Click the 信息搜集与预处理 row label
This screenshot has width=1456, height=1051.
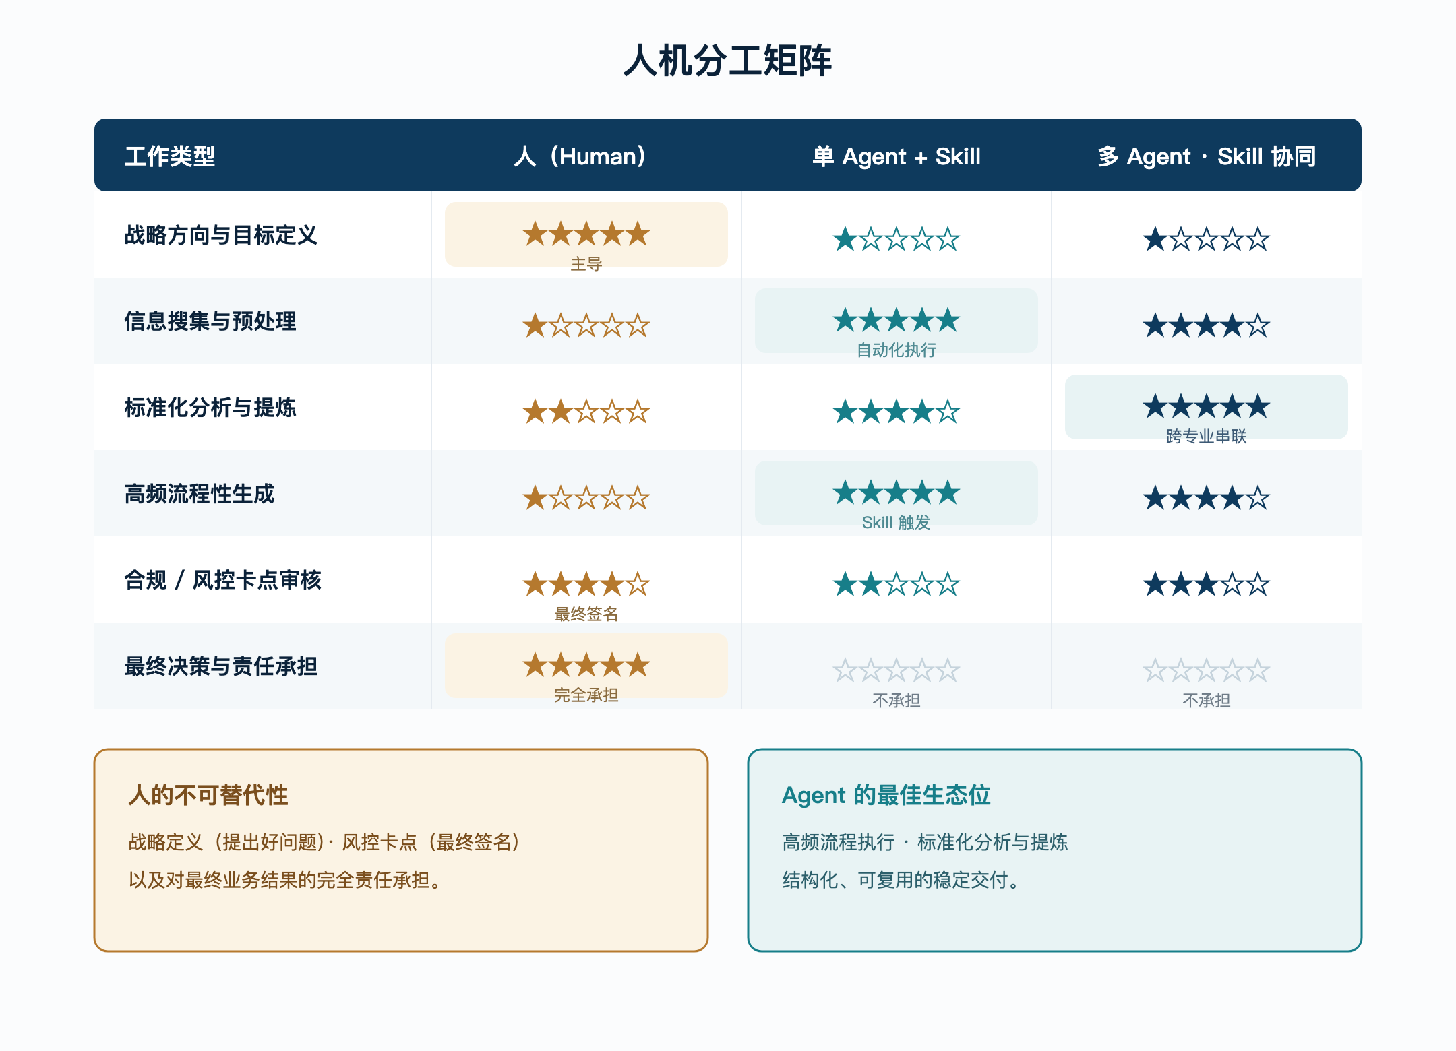pyautogui.click(x=210, y=321)
